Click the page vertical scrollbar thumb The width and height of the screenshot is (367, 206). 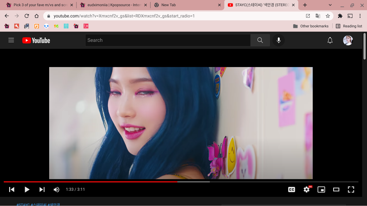pyautogui.click(x=365, y=46)
